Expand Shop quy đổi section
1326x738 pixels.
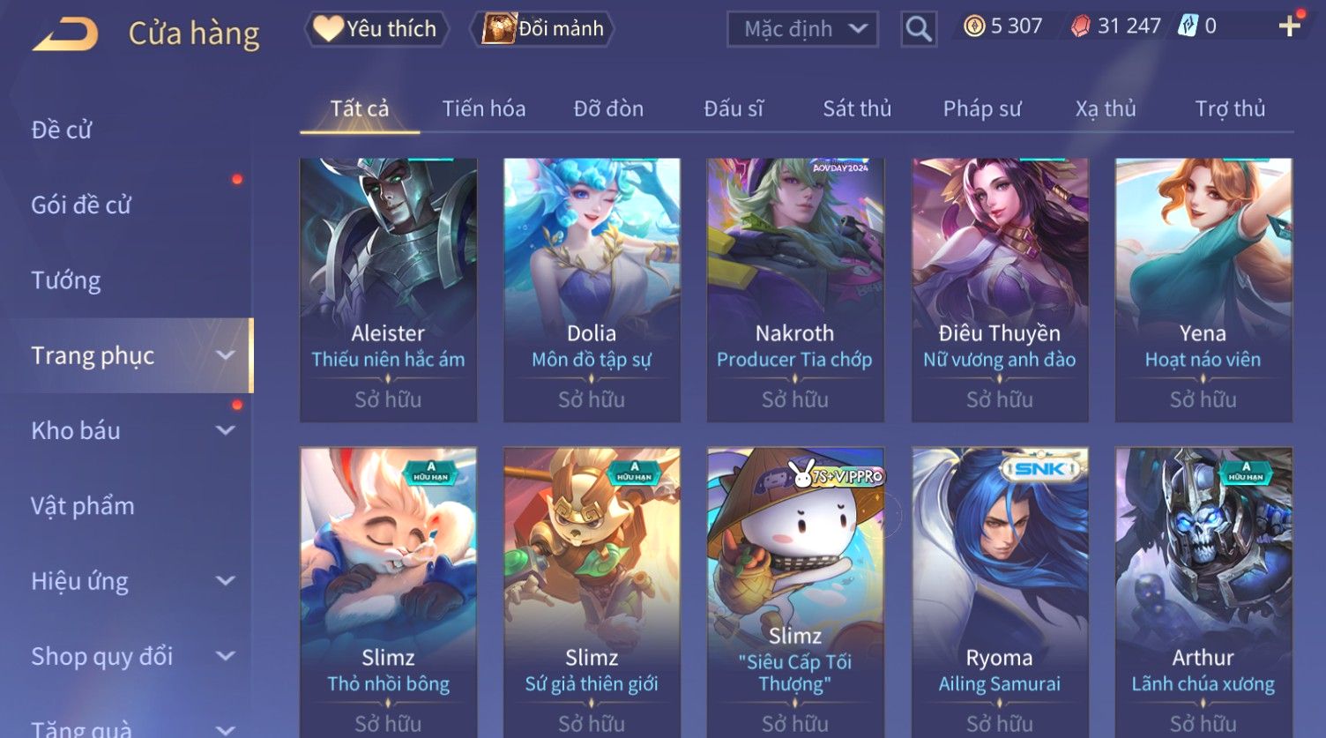click(x=226, y=656)
